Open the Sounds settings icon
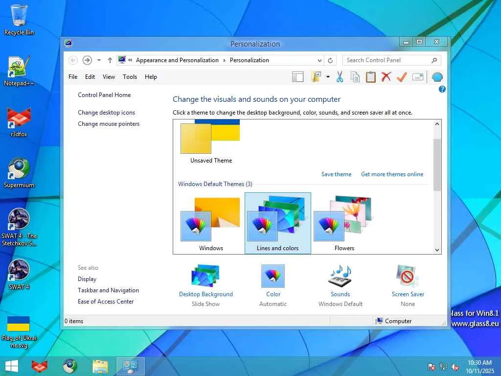Viewport: 501px width, 376px height. [x=340, y=276]
